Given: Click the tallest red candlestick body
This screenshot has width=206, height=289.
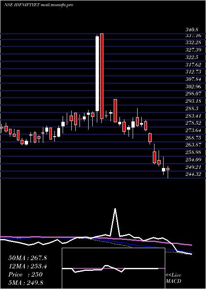Looking at the screenshot, I should tap(102, 76).
